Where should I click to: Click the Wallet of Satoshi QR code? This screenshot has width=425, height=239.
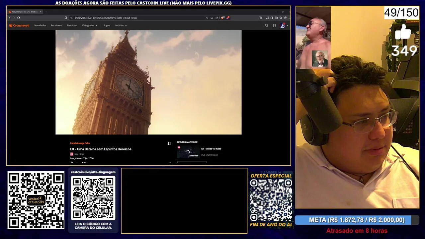coord(36,200)
